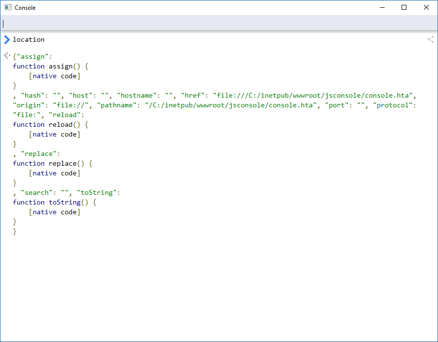438x342 pixels.
Task: Click the search property label
Action: 36,192
